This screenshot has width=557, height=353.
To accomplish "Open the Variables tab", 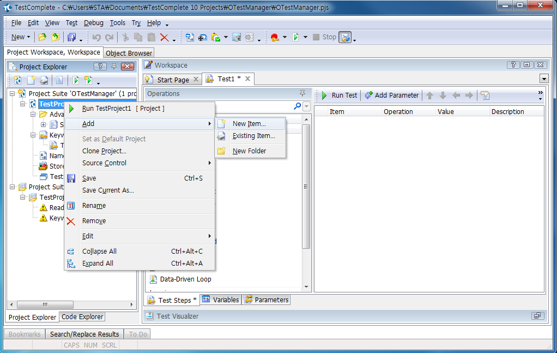I will pos(221,300).
